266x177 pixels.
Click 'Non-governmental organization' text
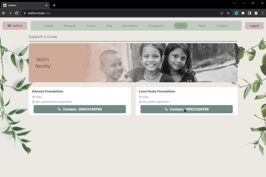click(54, 102)
